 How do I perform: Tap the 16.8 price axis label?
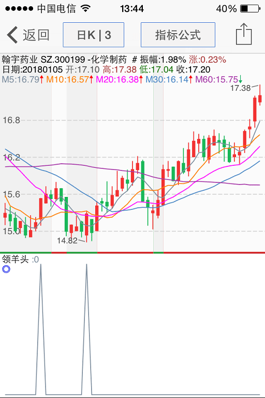point(11,120)
